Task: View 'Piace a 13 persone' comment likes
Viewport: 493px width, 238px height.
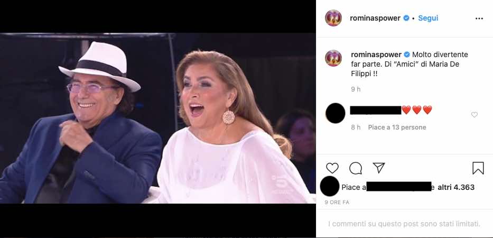Action: [397, 127]
